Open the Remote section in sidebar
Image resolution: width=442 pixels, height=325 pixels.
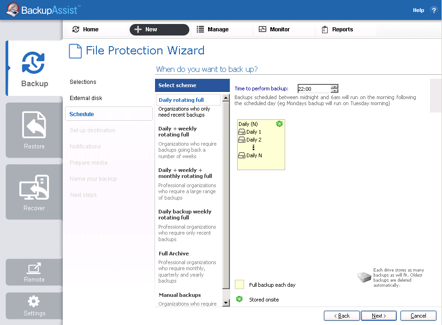(x=34, y=272)
